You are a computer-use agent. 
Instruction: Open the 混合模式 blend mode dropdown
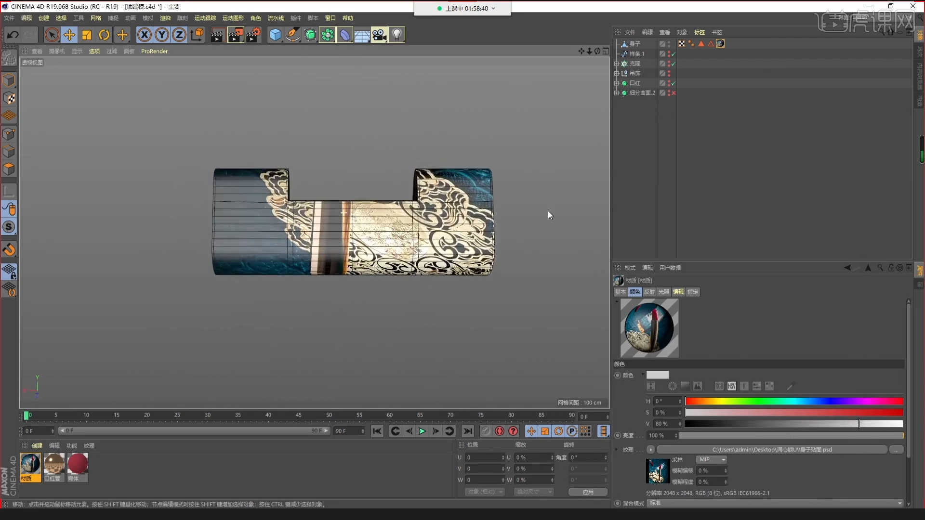pyautogui.click(x=775, y=503)
